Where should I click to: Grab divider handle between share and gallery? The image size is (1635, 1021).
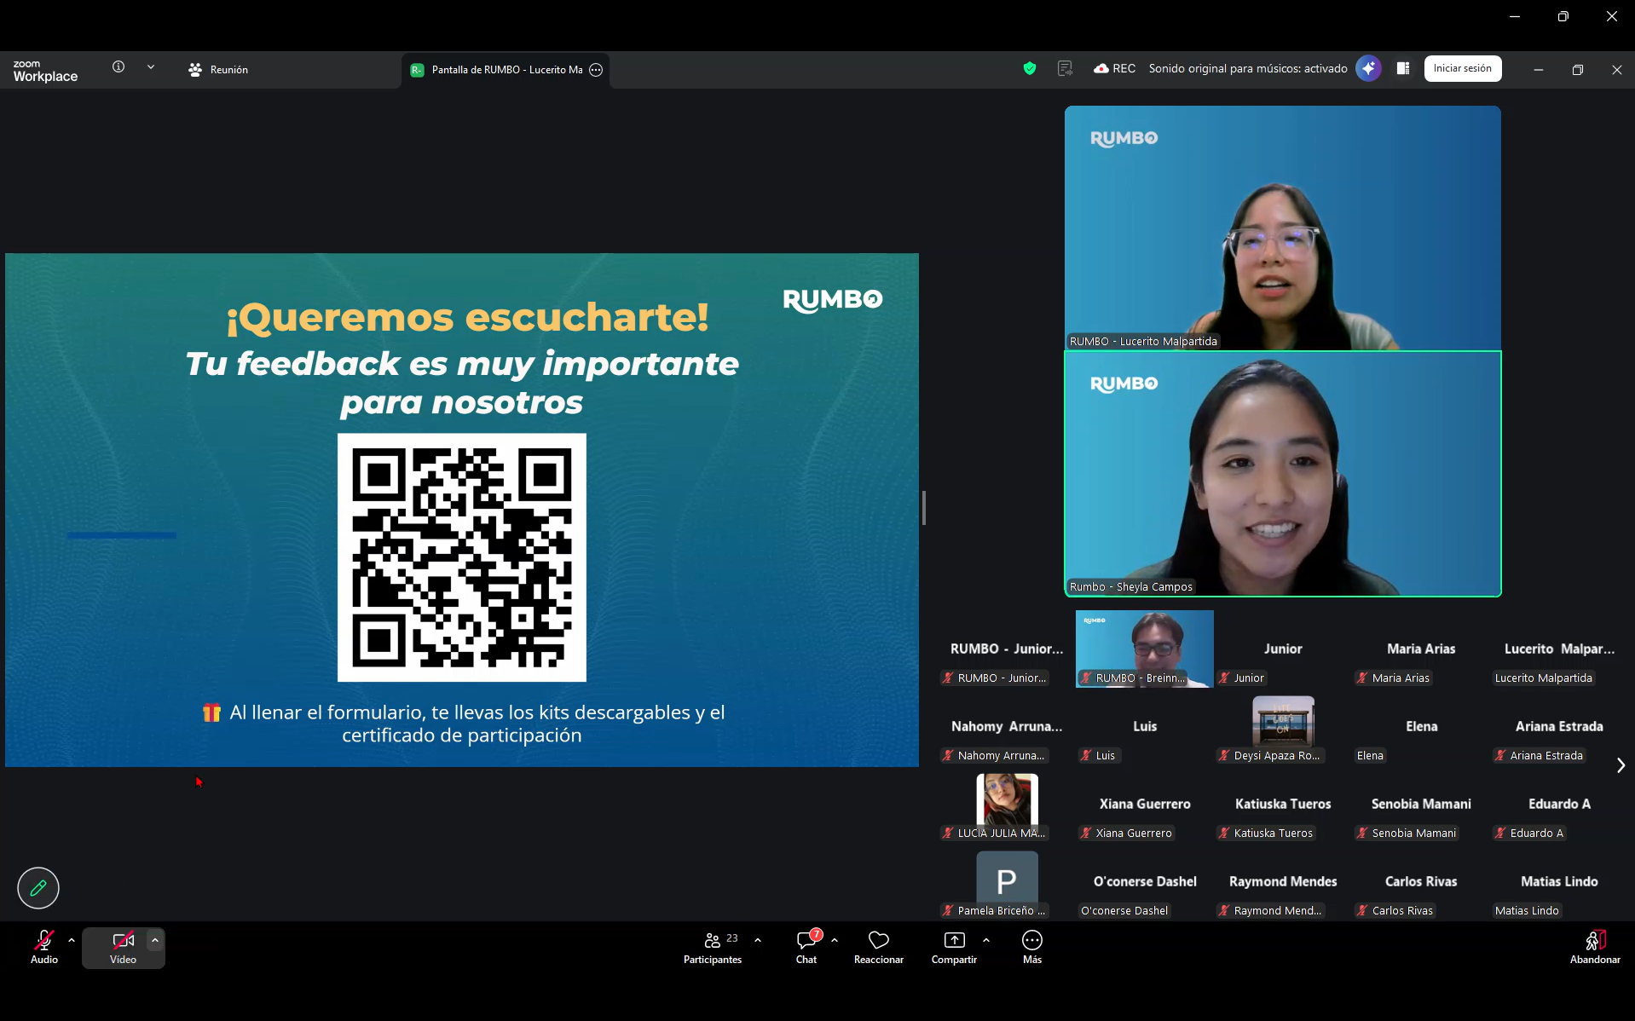click(x=924, y=508)
